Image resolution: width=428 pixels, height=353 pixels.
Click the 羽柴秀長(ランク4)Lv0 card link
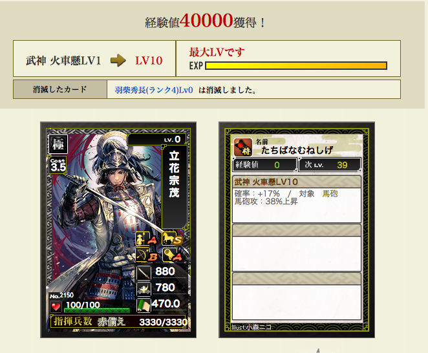(x=154, y=90)
